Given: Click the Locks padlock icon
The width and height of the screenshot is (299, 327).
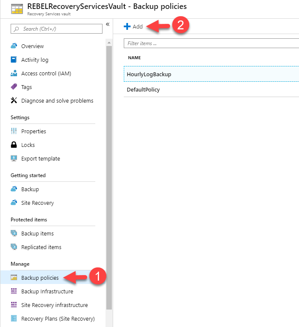Looking at the screenshot, I should (14, 144).
